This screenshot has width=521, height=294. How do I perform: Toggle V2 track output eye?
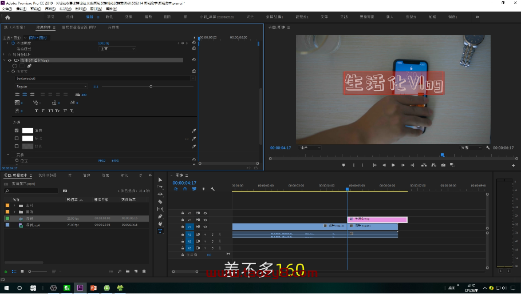206,220
